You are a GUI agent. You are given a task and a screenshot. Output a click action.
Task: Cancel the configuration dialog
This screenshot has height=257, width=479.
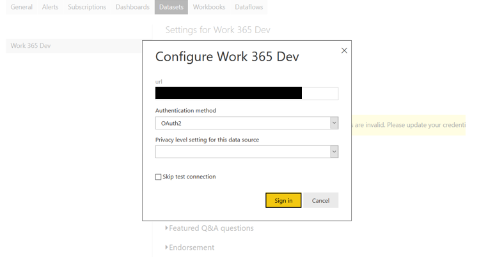pyautogui.click(x=321, y=200)
